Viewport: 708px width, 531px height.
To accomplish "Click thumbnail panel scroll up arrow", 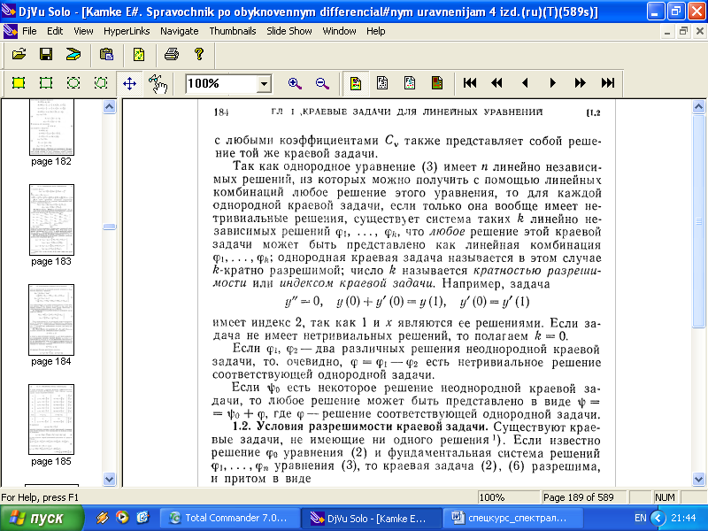I will [109, 106].
